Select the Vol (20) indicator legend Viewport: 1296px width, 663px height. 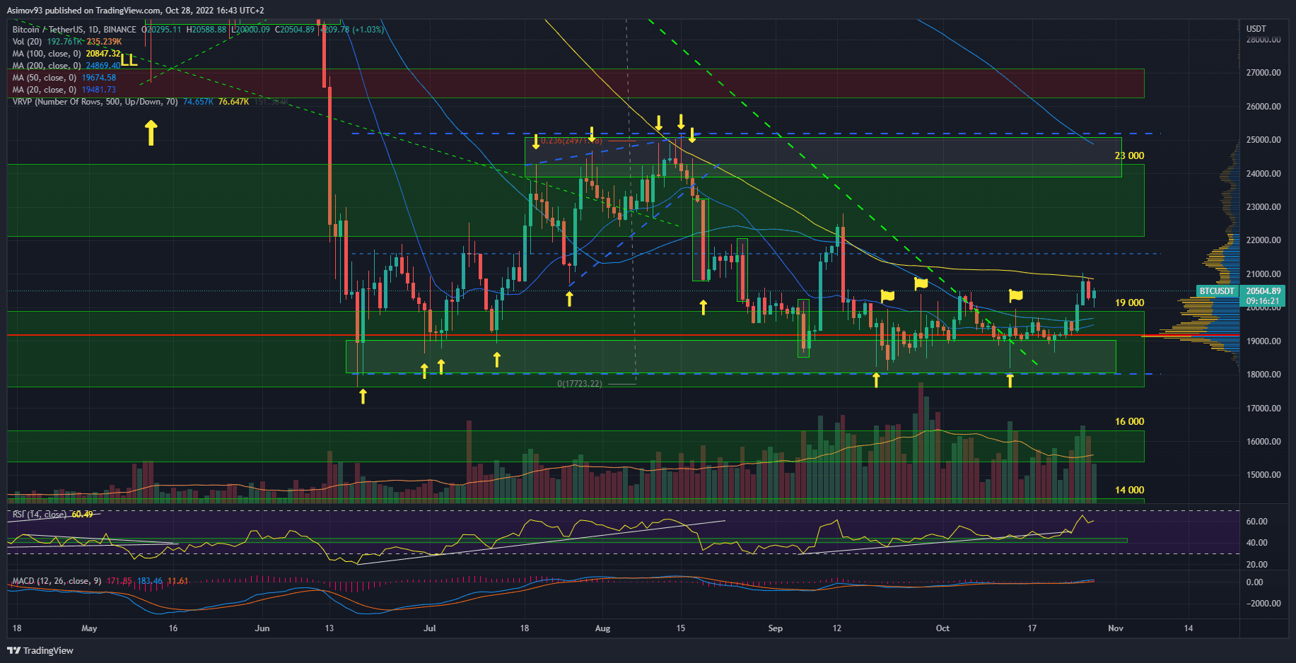point(27,42)
